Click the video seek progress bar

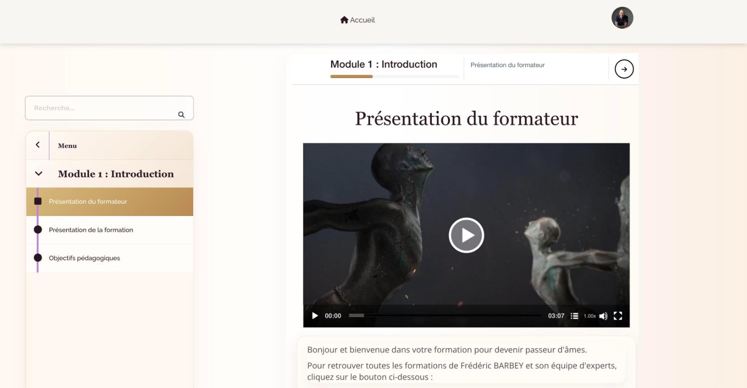click(x=445, y=315)
